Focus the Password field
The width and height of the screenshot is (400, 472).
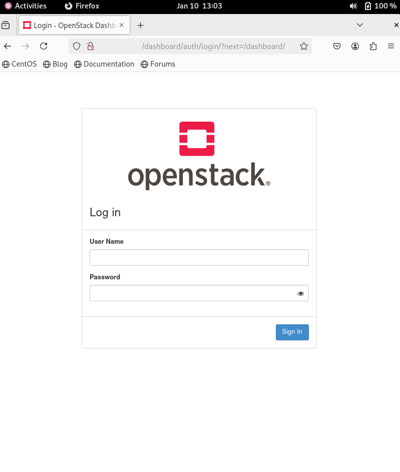(199, 293)
